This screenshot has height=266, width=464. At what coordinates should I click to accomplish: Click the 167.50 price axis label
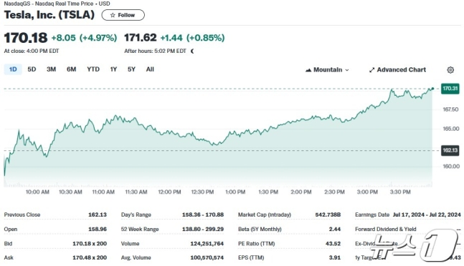tap(450, 109)
